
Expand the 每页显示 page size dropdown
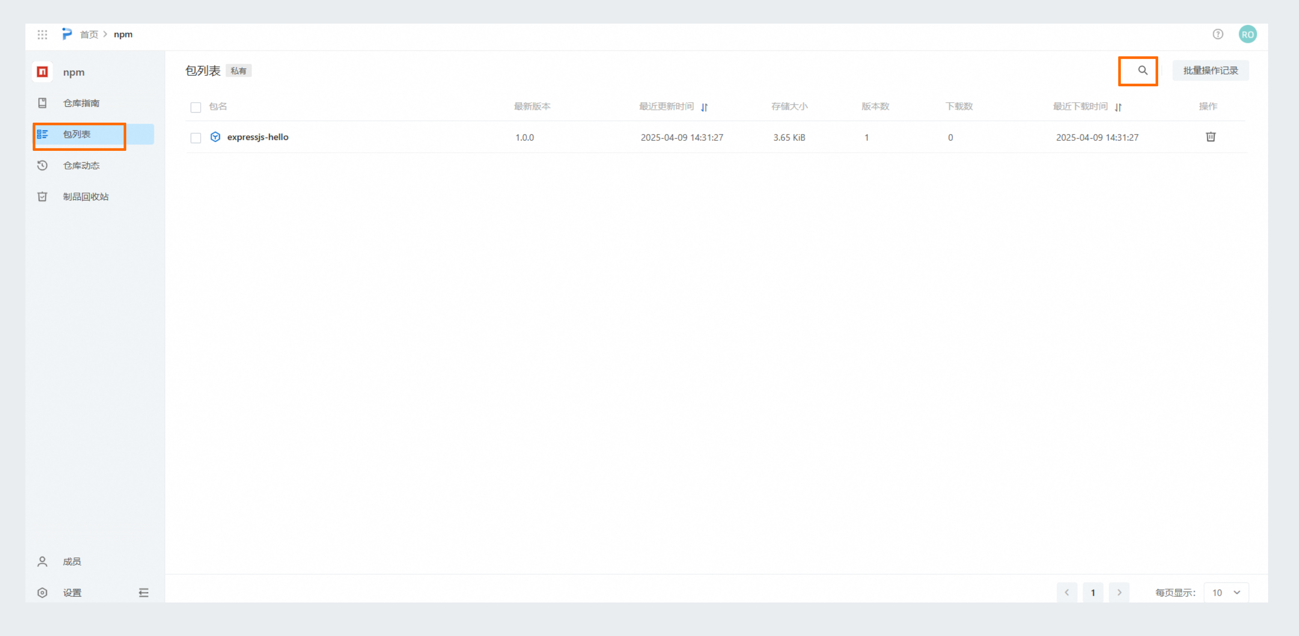coord(1226,593)
